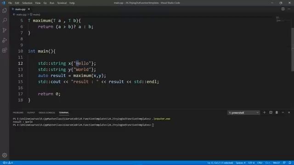Change Spaces indentation setting in status bar
Image resolution: width=294 pixels, height=165 pixels.
click(x=241, y=163)
